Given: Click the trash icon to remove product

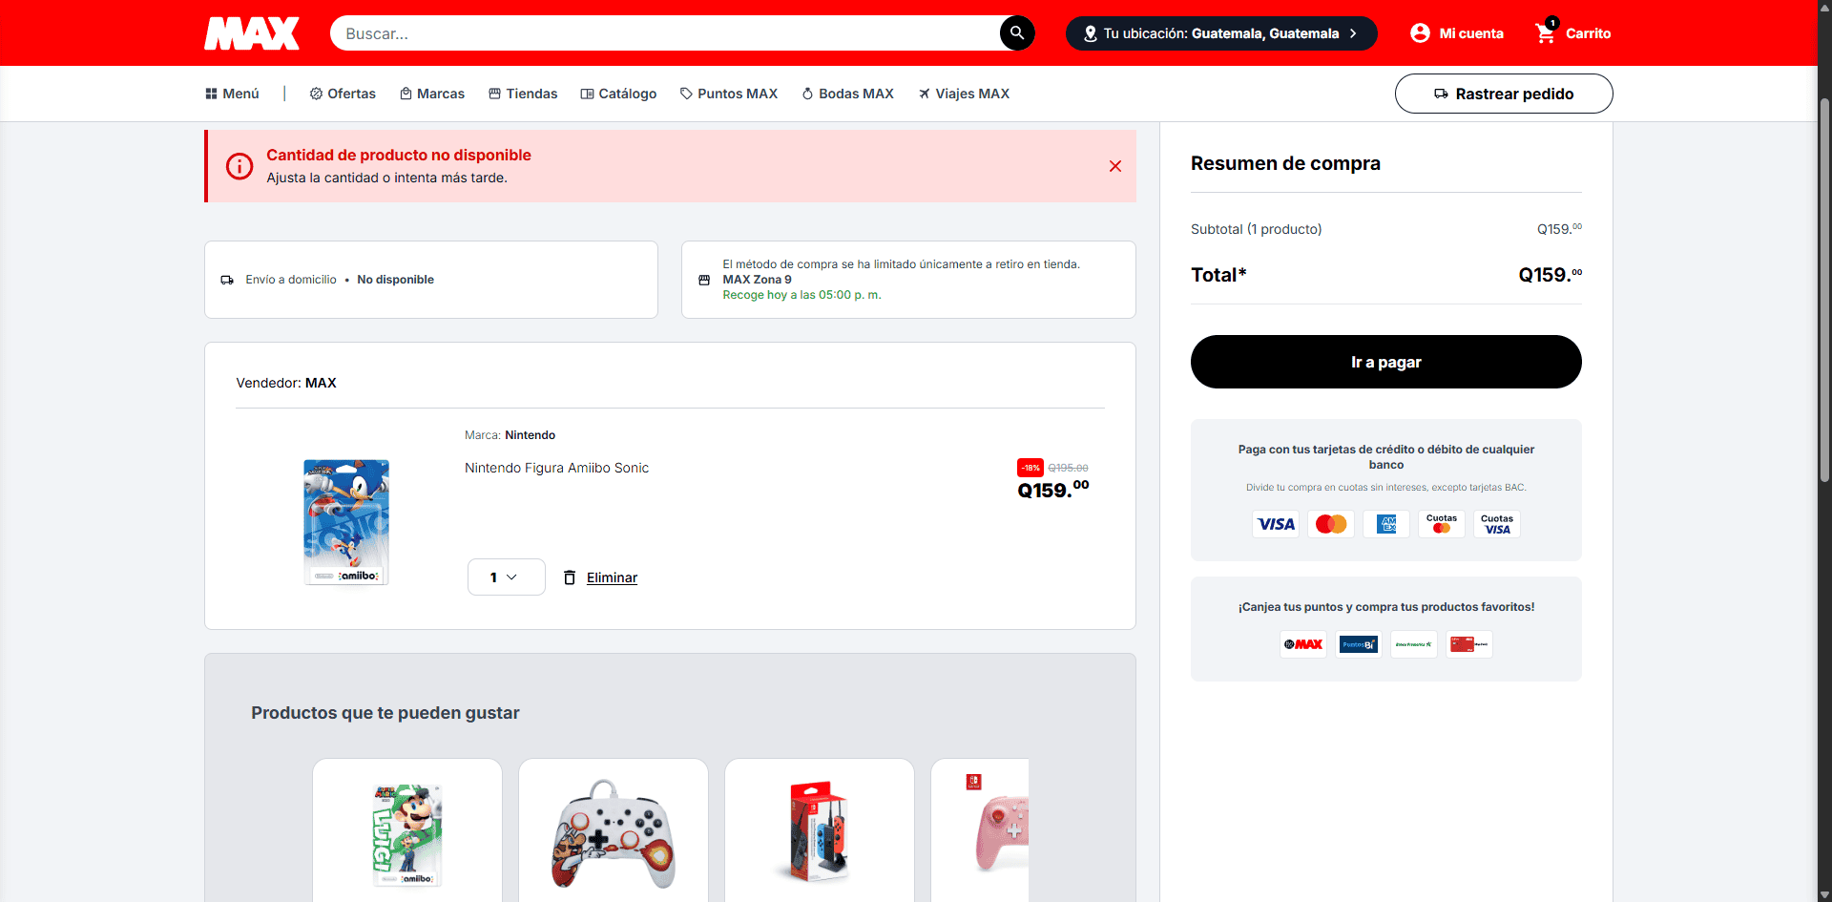Looking at the screenshot, I should pos(570,577).
